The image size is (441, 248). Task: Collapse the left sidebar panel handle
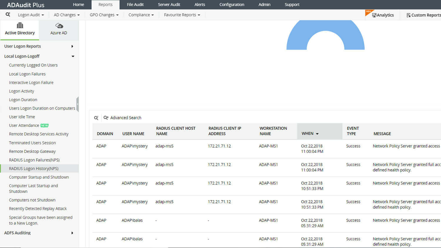[78, 104]
